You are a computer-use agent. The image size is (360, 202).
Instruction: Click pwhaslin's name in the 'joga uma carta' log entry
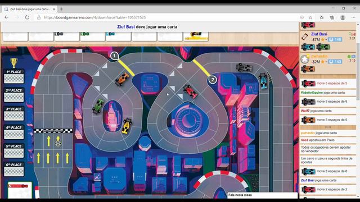(x=308, y=133)
